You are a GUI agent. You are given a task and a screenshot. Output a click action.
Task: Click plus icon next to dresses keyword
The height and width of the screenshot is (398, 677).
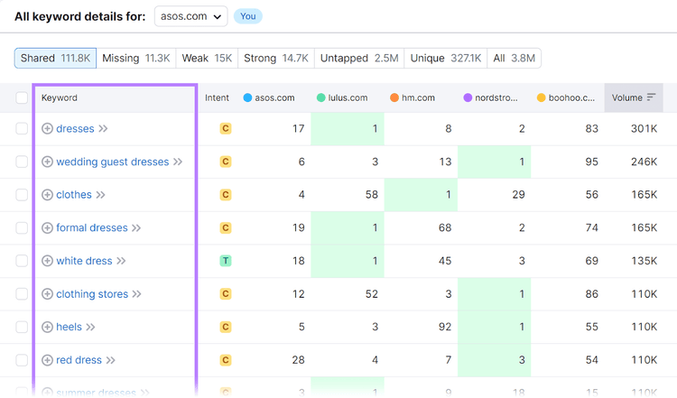pyautogui.click(x=47, y=129)
